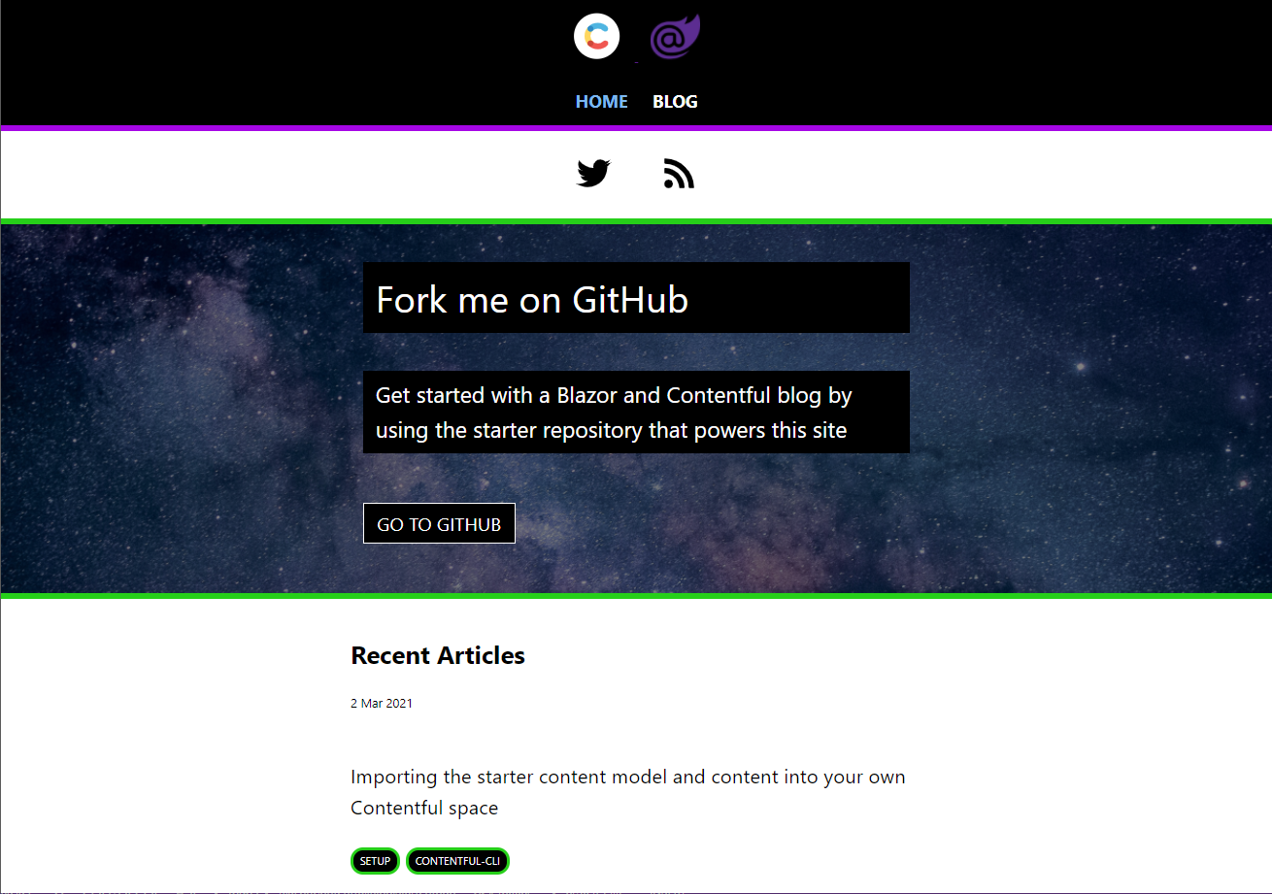Open the Importing the starter content article
Image resolution: width=1272 pixels, height=894 pixels.
point(628,792)
